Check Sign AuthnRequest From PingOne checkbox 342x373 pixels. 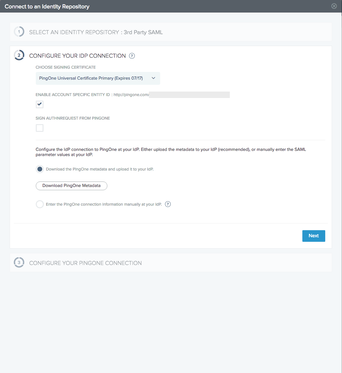pos(39,128)
